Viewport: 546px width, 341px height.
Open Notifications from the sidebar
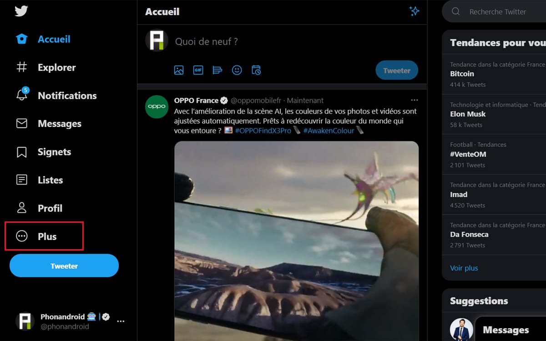pyautogui.click(x=67, y=95)
